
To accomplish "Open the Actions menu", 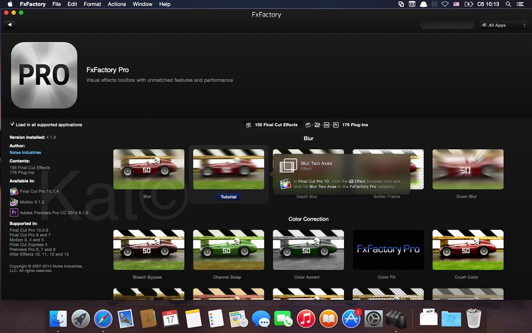I will [117, 4].
